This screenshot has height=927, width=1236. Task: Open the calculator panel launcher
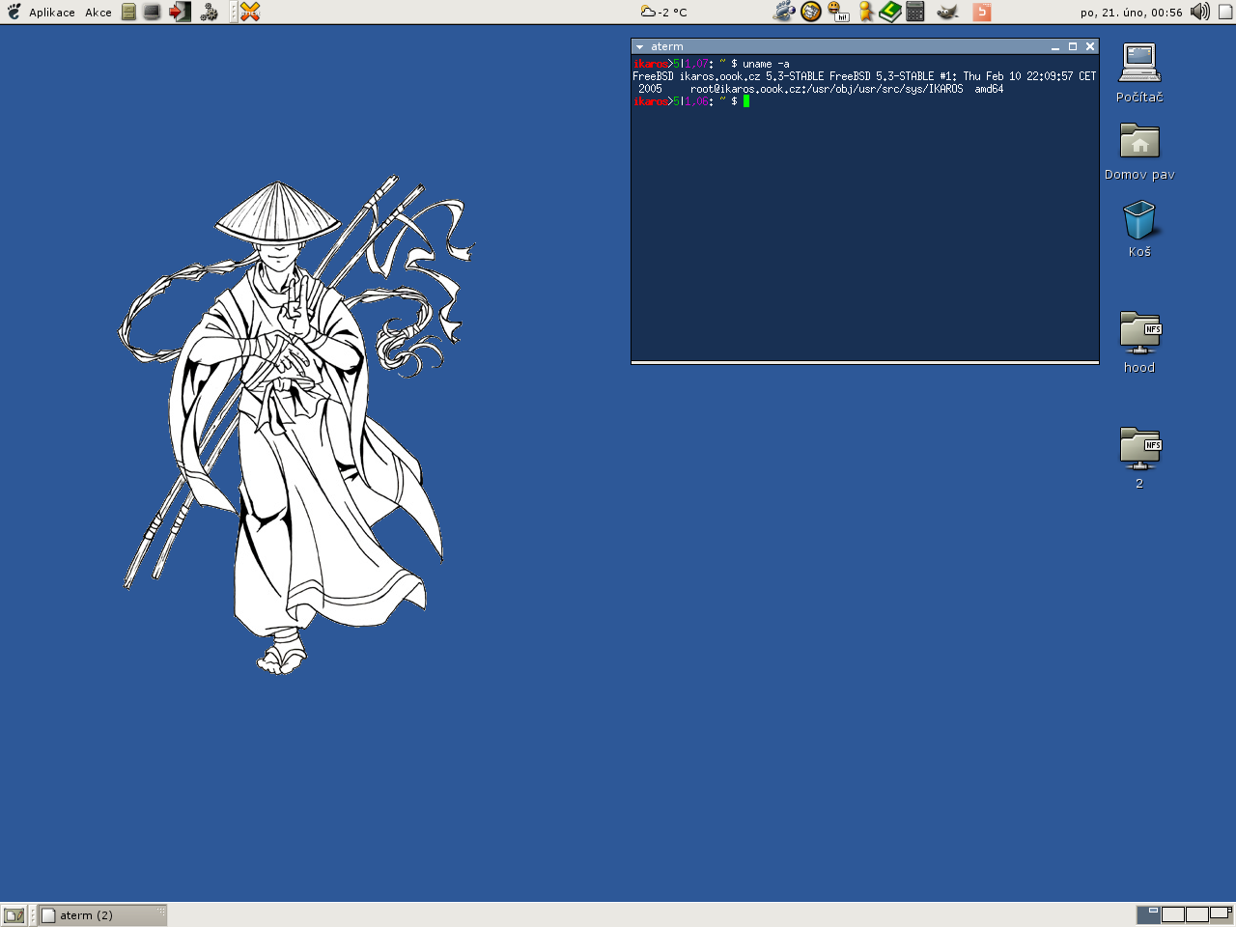point(915,12)
